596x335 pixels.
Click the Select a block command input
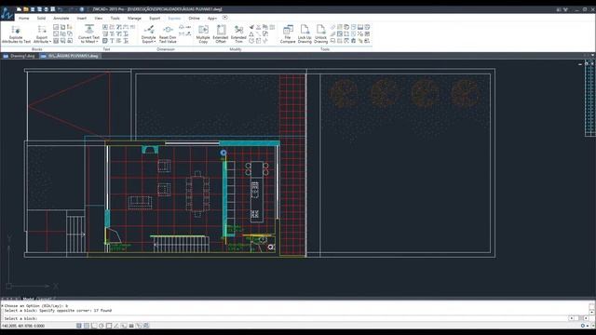pos(285,318)
